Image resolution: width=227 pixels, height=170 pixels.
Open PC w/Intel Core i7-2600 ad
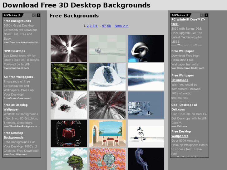[x=188, y=22]
